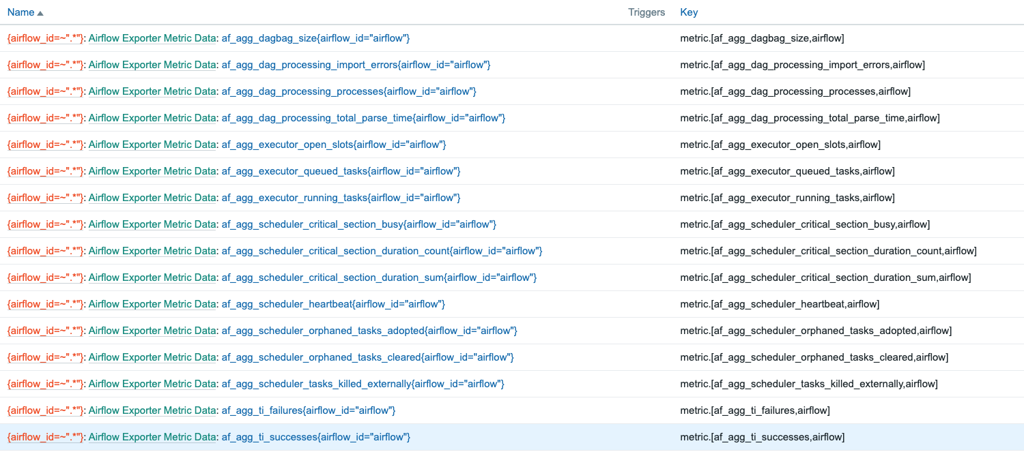Click key text metric.[af_agg_ti_successes,airflow]
Viewport: 1024px width, 452px height.
[x=762, y=437]
